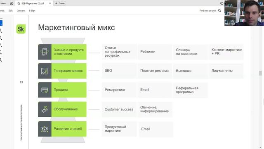Open the E-Sign menu
The height and width of the screenshot is (149, 264).
[32, 10]
